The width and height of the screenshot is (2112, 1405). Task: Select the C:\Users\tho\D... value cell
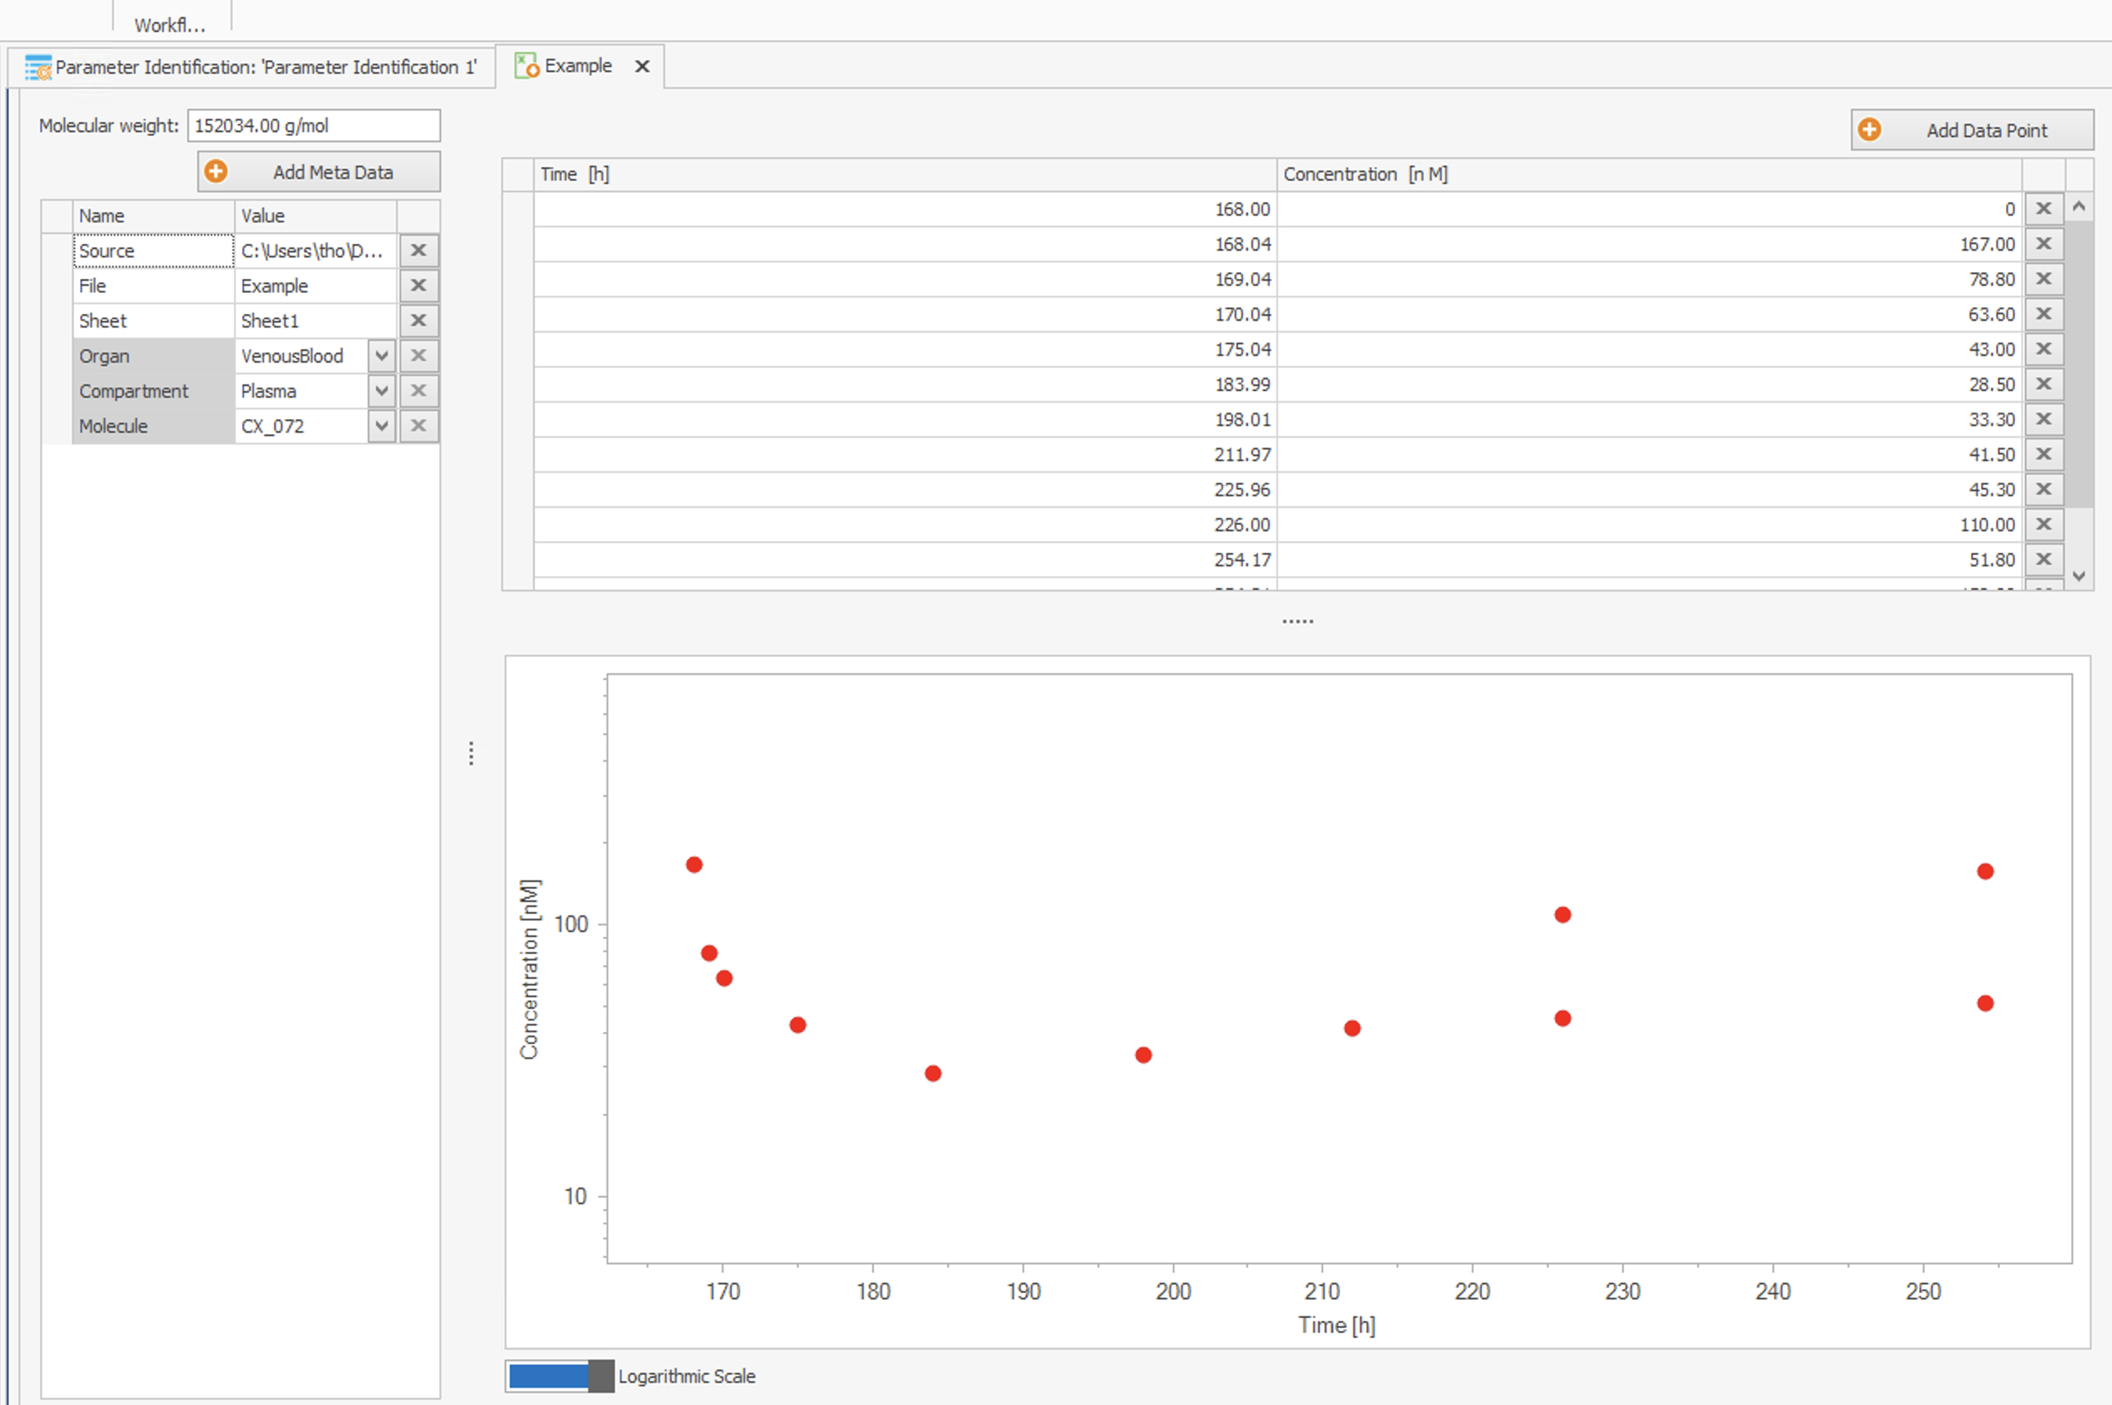click(316, 251)
